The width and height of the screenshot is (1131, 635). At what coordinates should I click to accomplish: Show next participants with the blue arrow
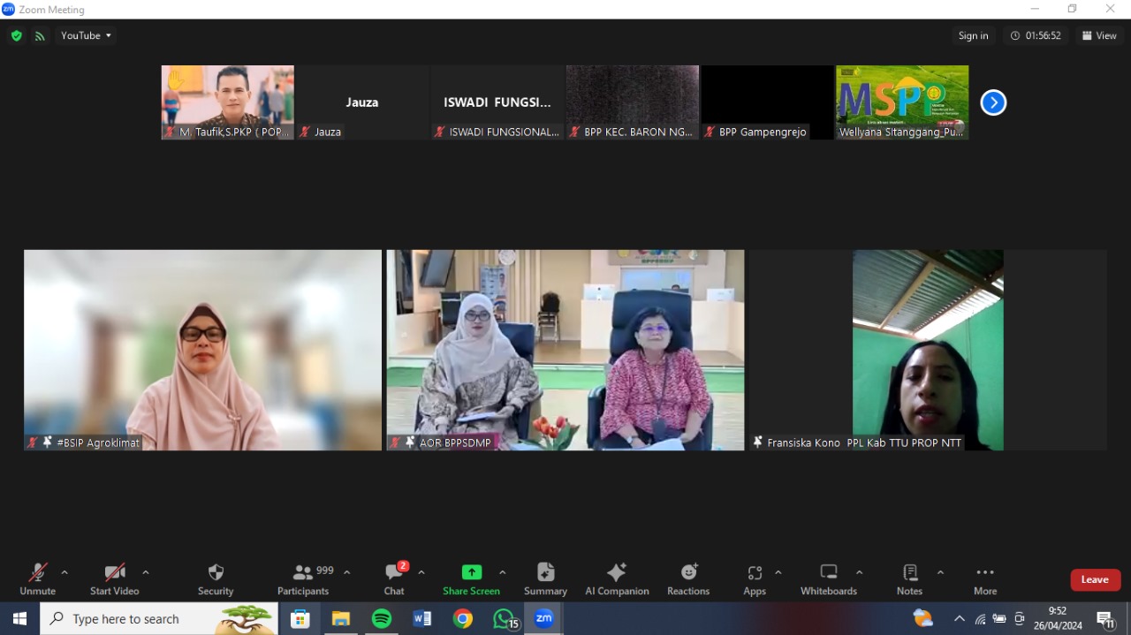click(993, 102)
